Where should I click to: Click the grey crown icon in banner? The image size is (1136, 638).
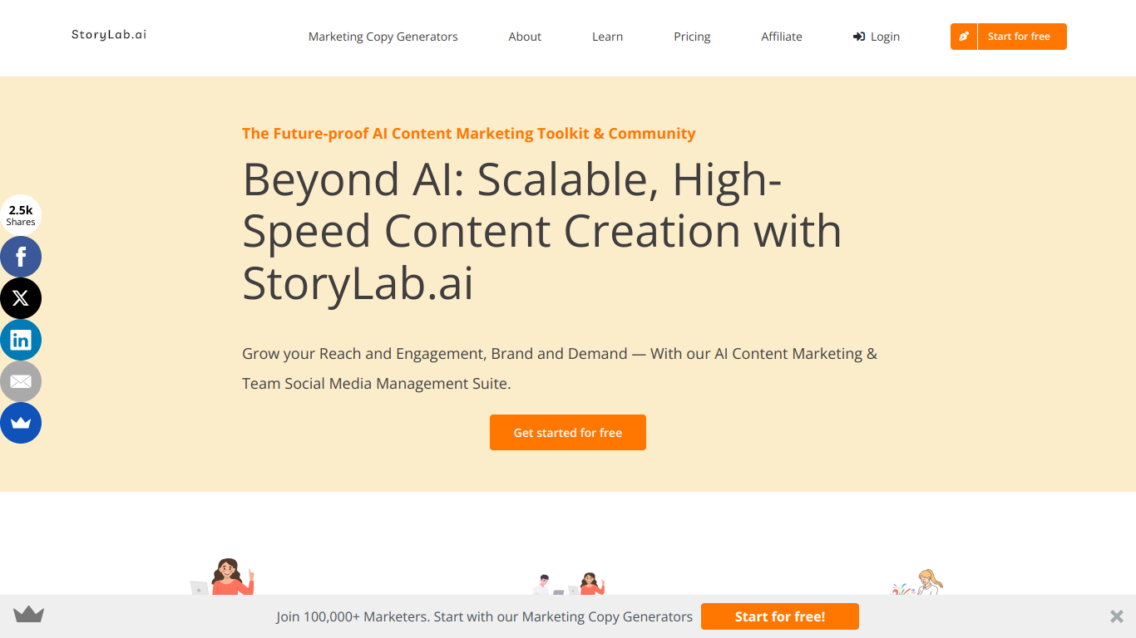[28, 615]
